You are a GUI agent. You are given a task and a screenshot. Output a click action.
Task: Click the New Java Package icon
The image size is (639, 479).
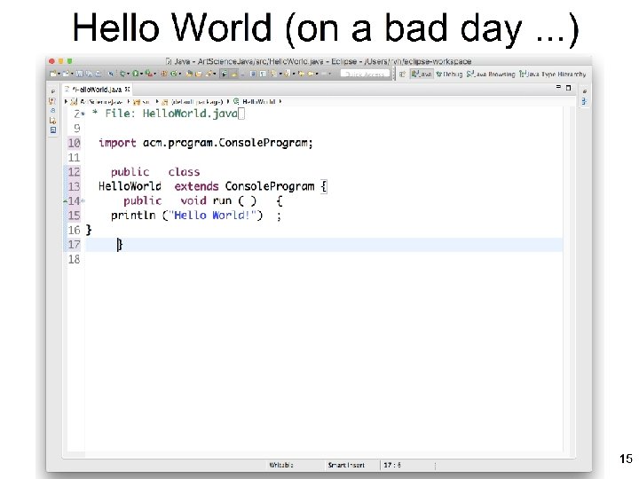tap(164, 74)
